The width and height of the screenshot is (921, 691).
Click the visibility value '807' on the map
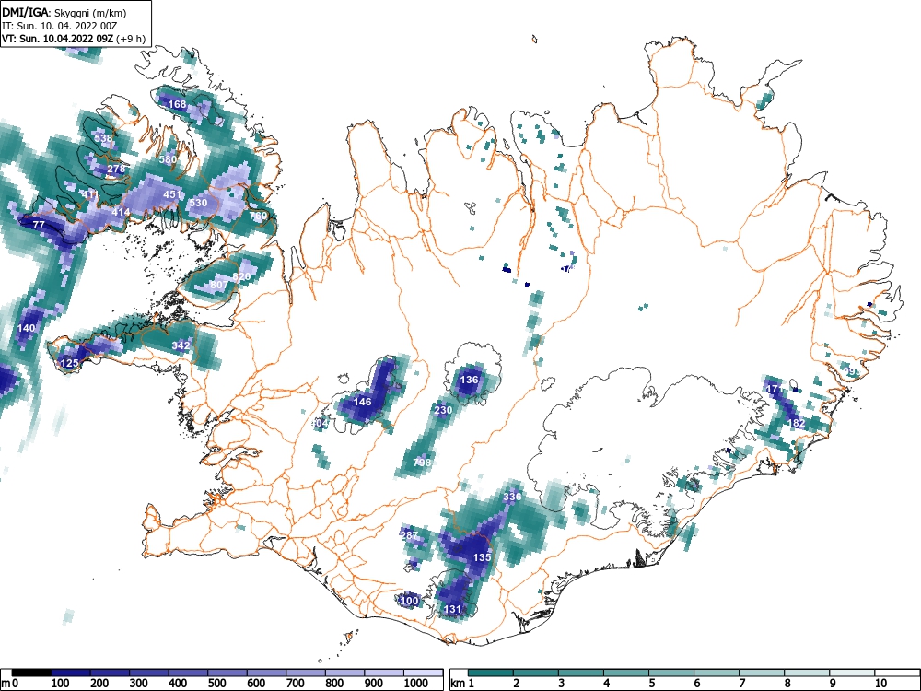(218, 285)
